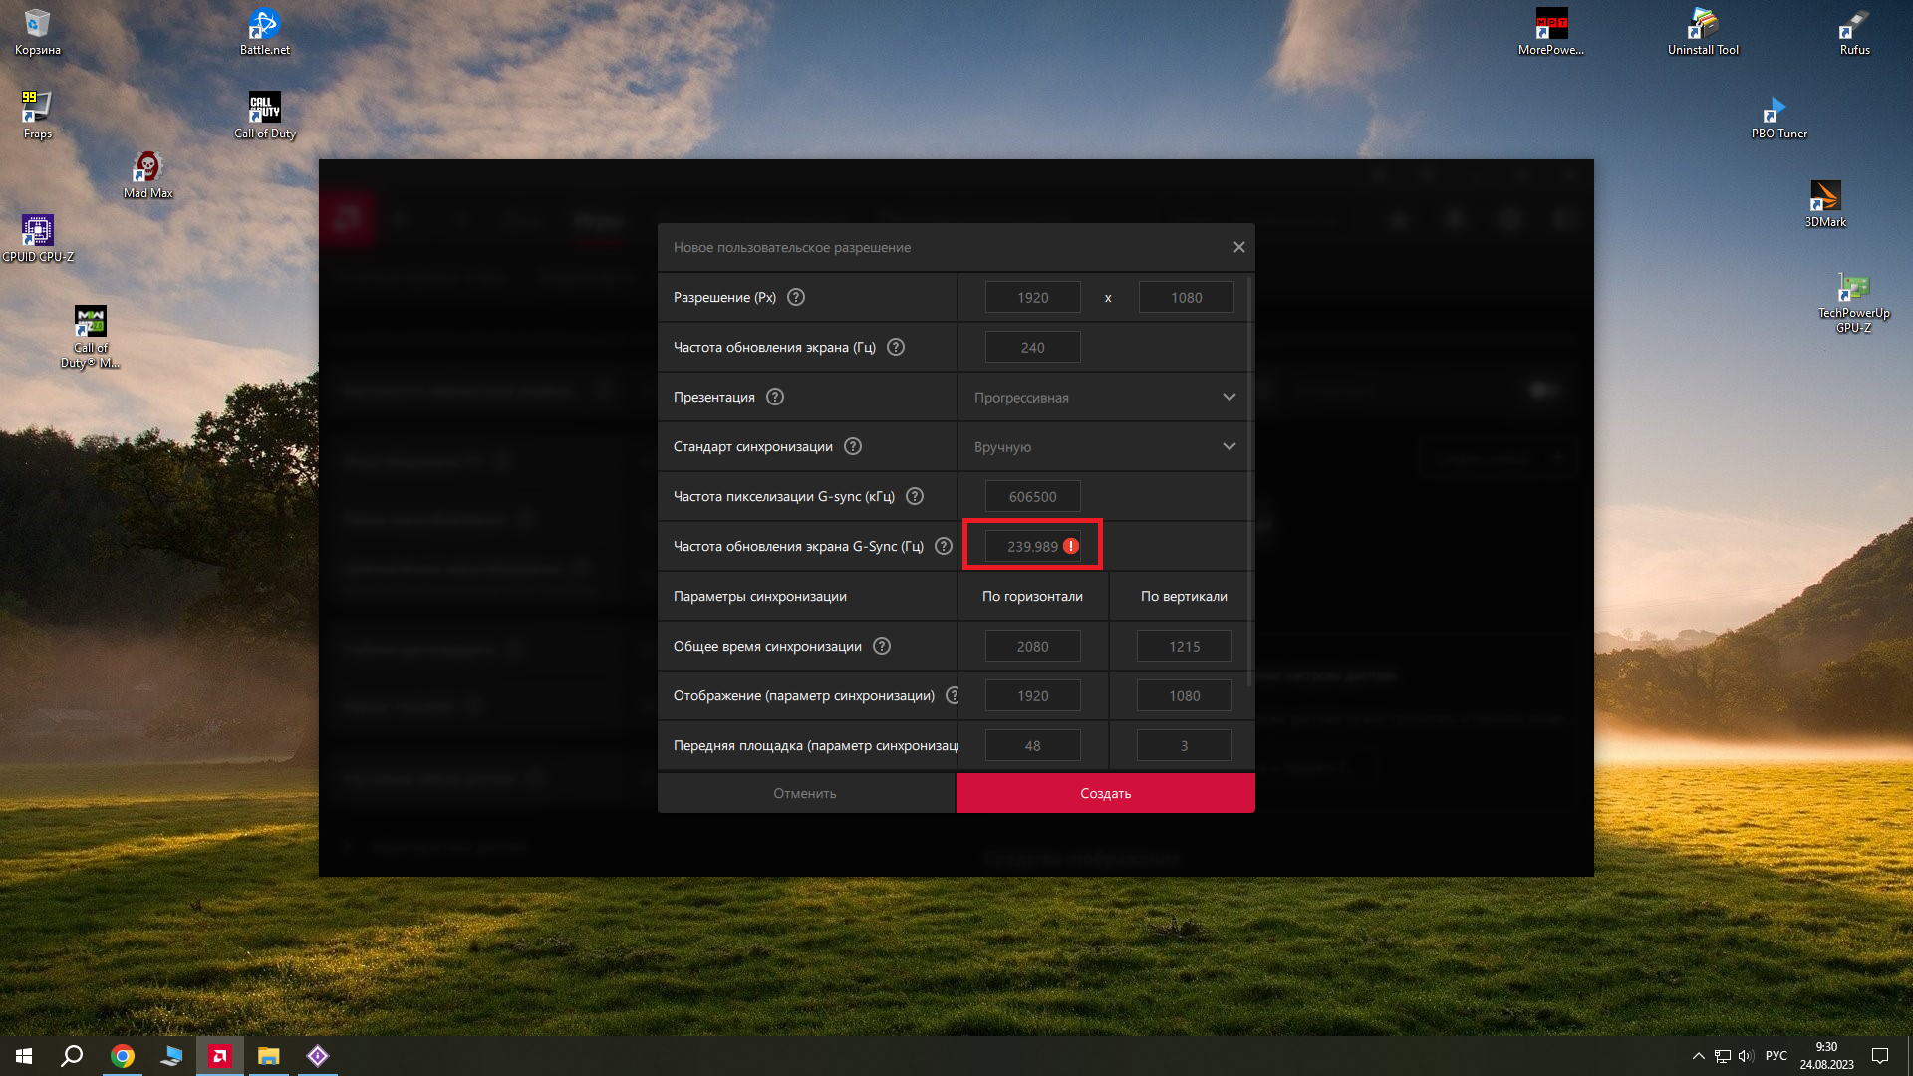Screen dimensions: 1913x1076
Task: Click horizontal total timing field 2080
Action: 1032,646
